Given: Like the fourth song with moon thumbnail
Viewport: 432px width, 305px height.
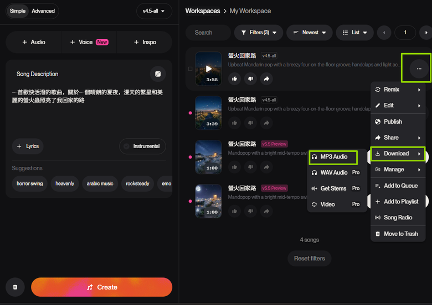Looking at the screenshot, I should click(x=234, y=211).
